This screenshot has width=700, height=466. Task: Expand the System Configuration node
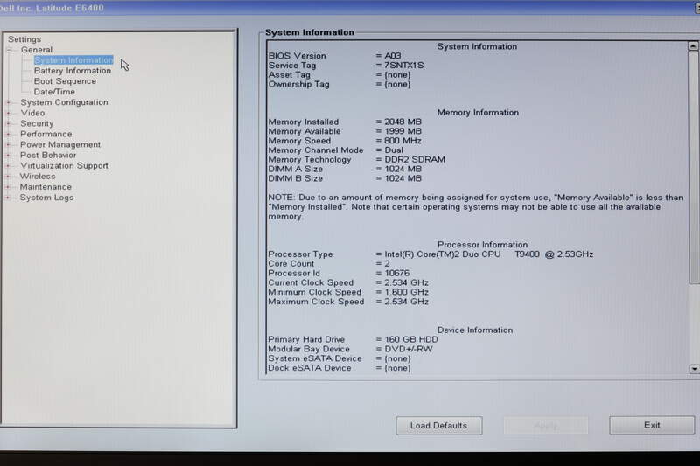9,102
